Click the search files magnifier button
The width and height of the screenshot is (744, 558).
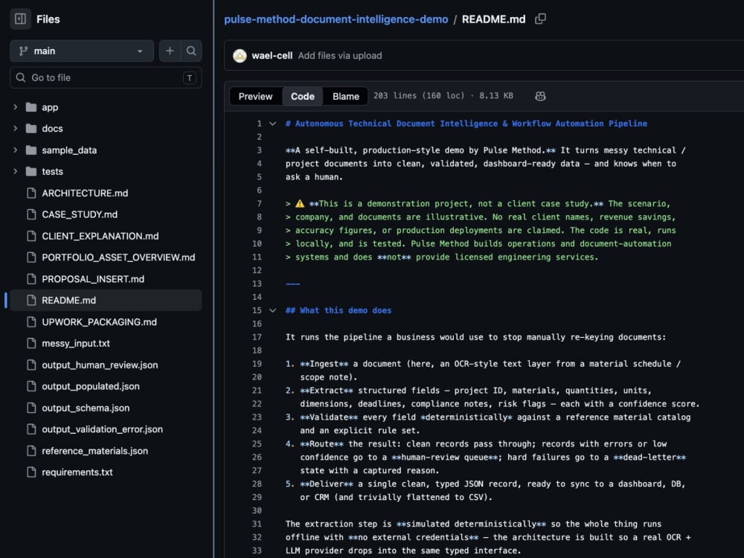(191, 51)
